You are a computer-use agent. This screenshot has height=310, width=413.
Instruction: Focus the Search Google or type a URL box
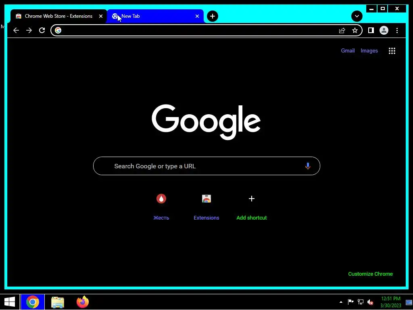click(206, 166)
